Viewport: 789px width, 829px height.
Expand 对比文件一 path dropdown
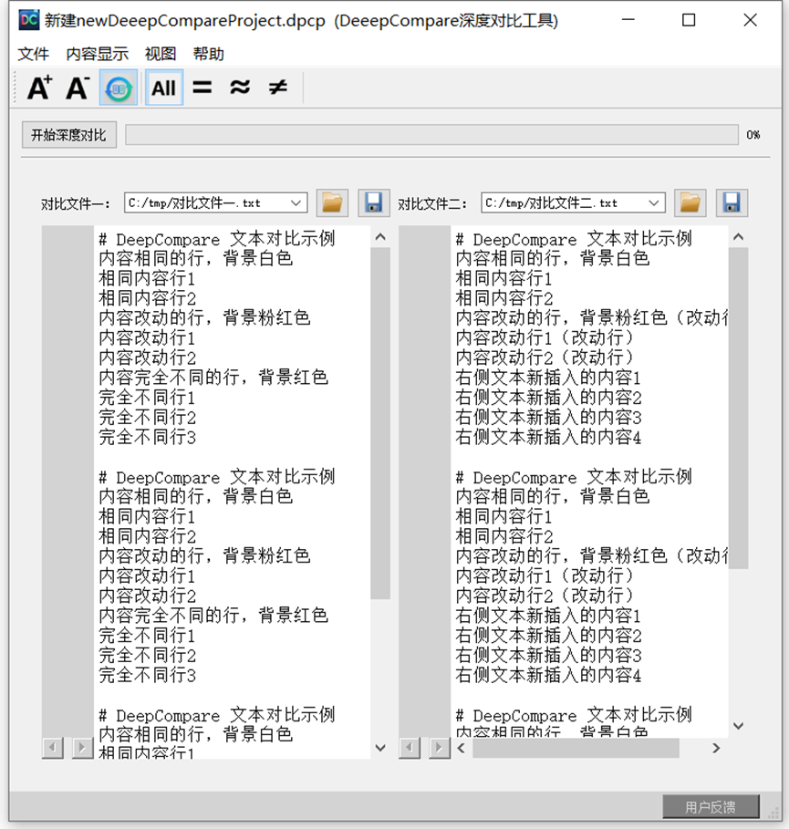tap(296, 203)
